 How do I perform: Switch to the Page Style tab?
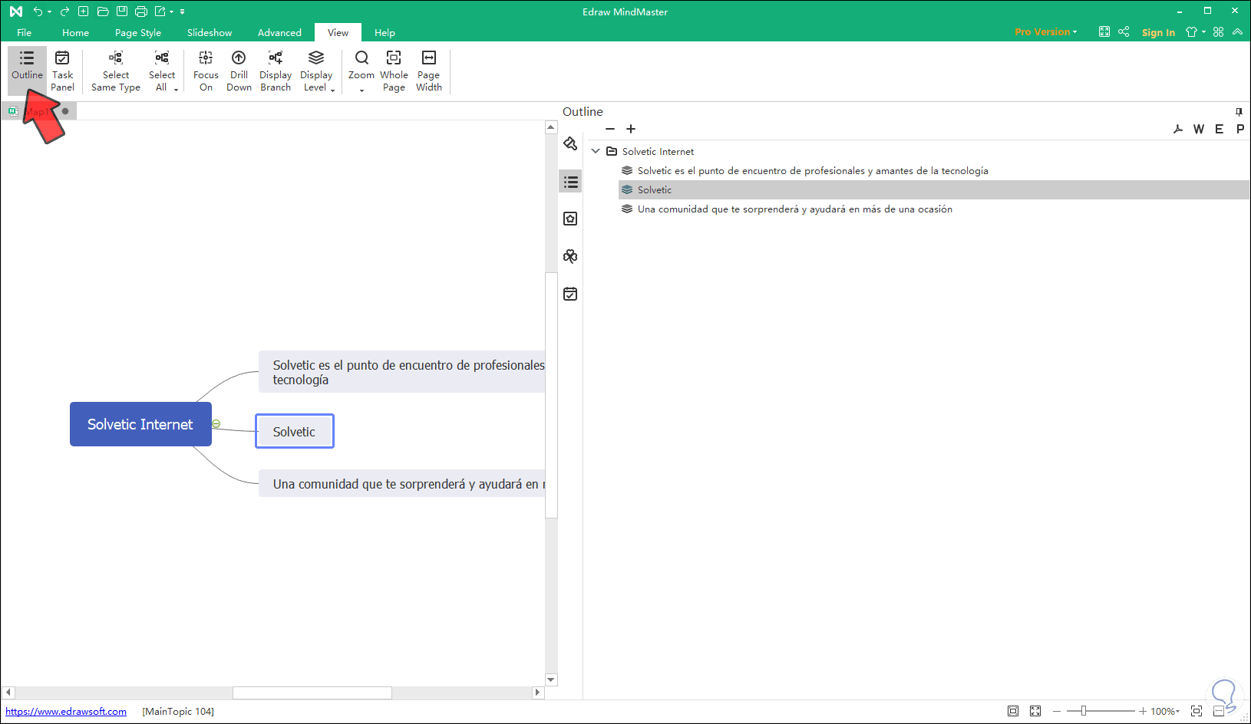[x=138, y=32]
